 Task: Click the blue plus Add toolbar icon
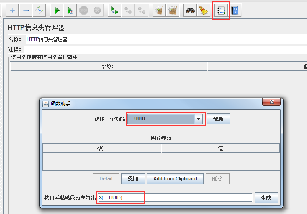[12, 10]
